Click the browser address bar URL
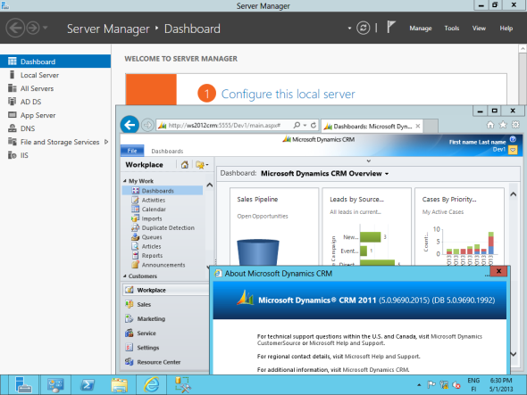 224,125
